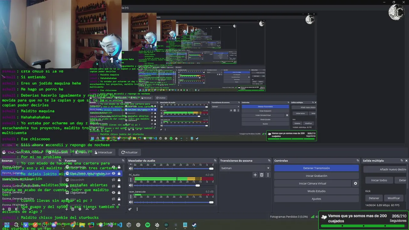Viewport: 409px width, 230px height.
Task: Remove the scene transition with trash icon
Action: coord(261,175)
